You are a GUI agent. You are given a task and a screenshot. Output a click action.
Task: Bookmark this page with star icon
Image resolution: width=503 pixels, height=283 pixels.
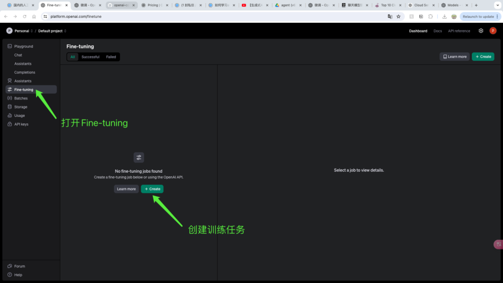click(x=398, y=16)
